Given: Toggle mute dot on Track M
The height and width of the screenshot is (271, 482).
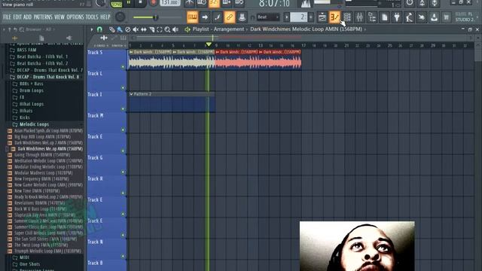Looking at the screenshot, I should [123, 130].
